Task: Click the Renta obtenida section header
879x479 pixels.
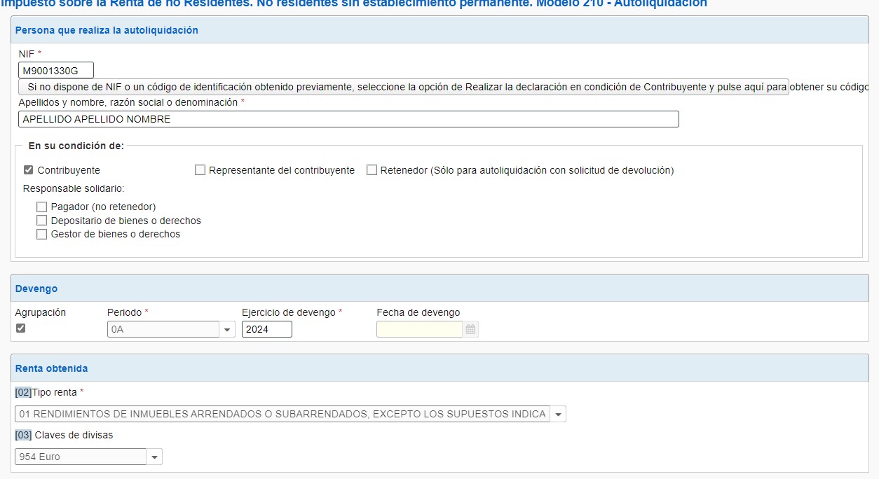Action: pos(52,368)
